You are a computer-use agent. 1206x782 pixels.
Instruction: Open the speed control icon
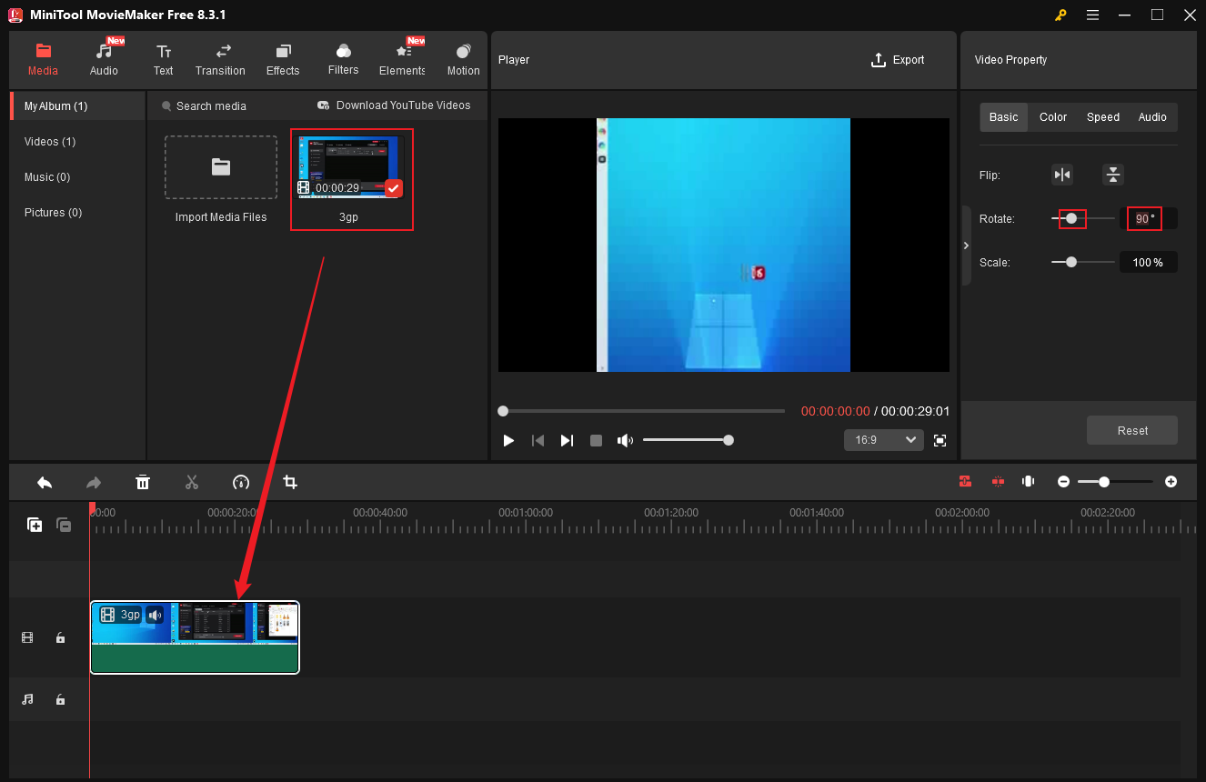point(241,482)
